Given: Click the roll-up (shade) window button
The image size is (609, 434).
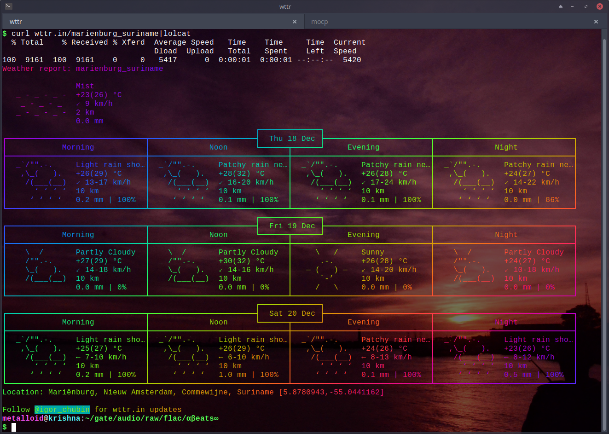Looking at the screenshot, I should 560,6.
